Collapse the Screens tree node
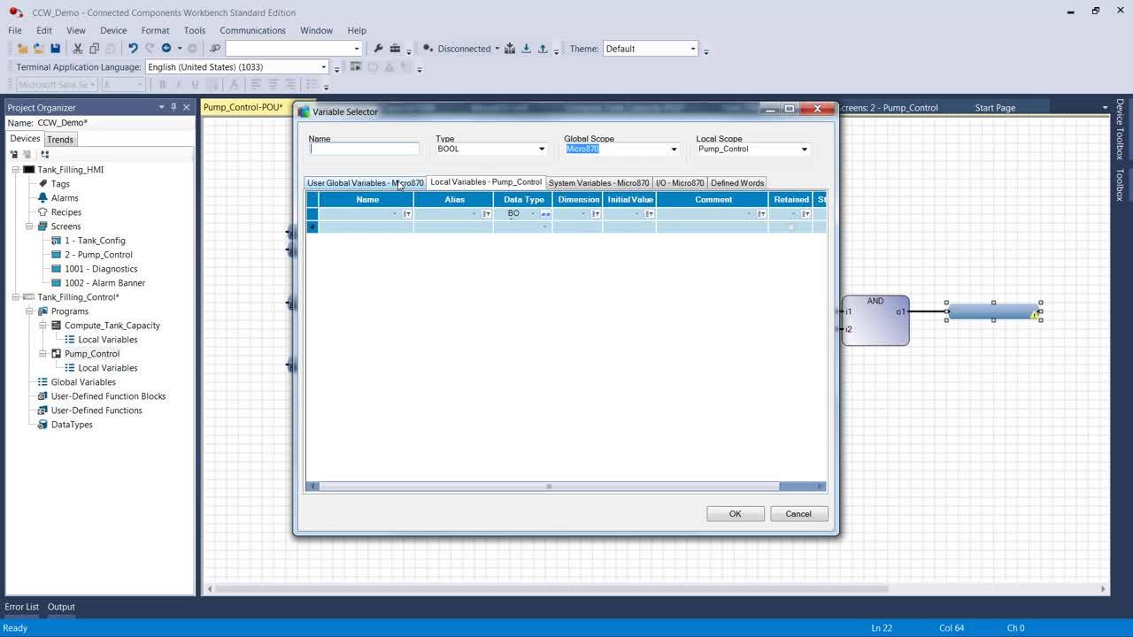 pos(29,226)
